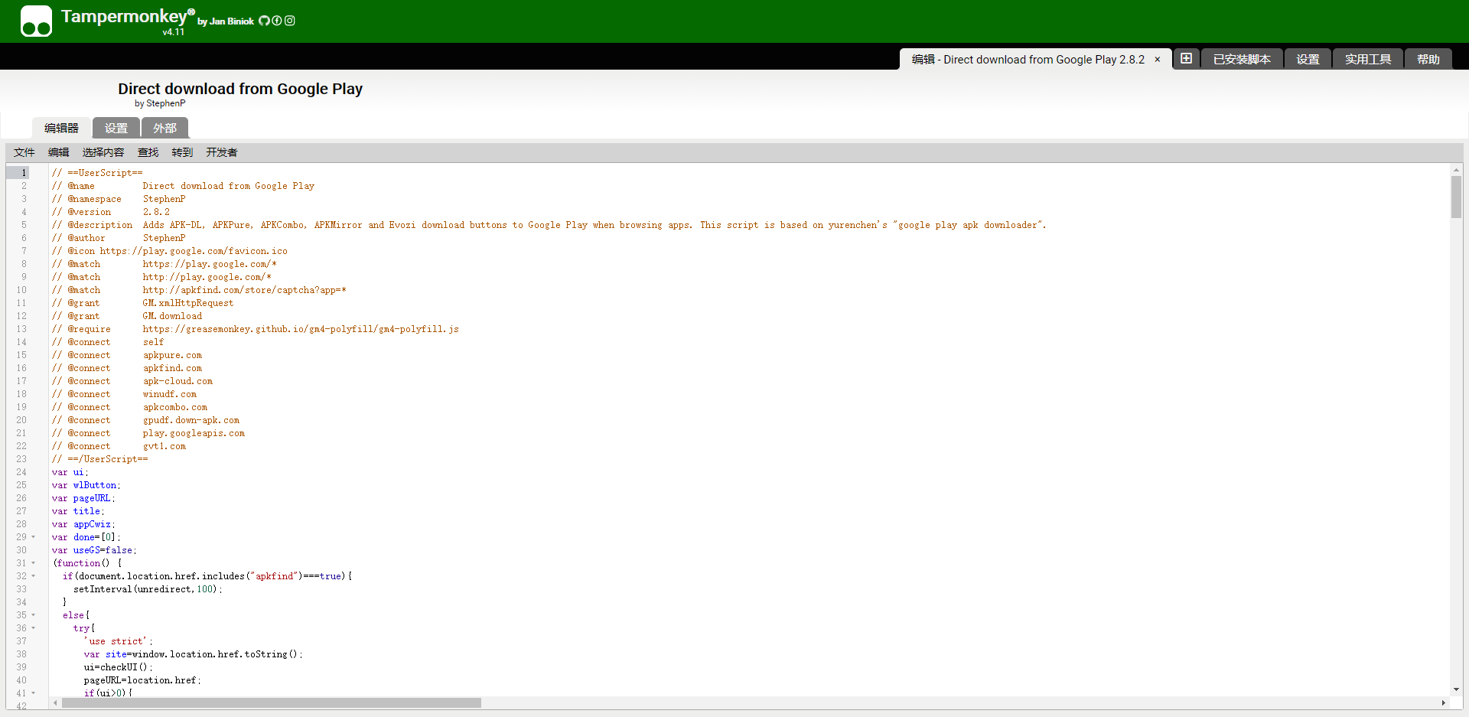
Task: Click the "play.googleapis.com" connect line
Action: pyautogui.click(x=194, y=433)
